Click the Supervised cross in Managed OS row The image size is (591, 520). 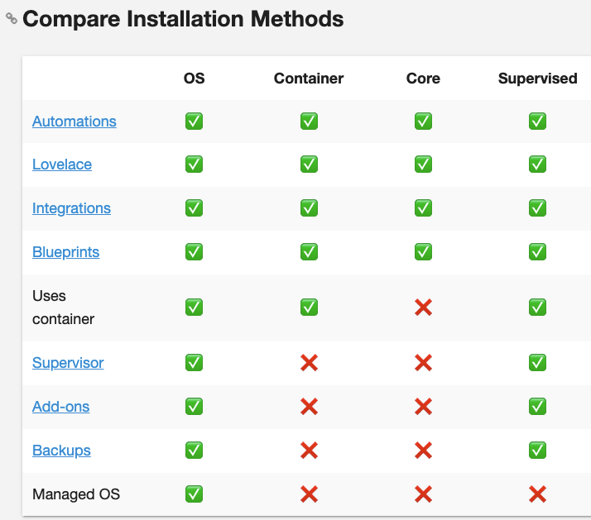[x=537, y=494]
